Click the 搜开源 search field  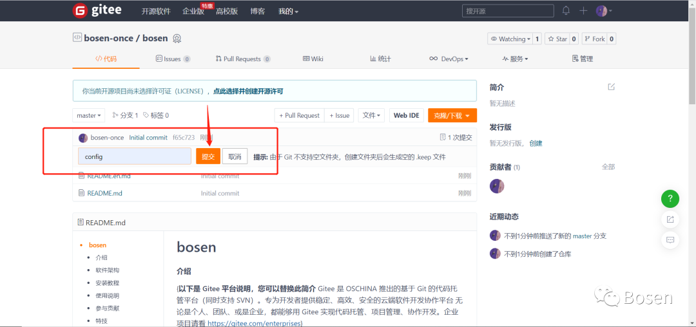(508, 11)
